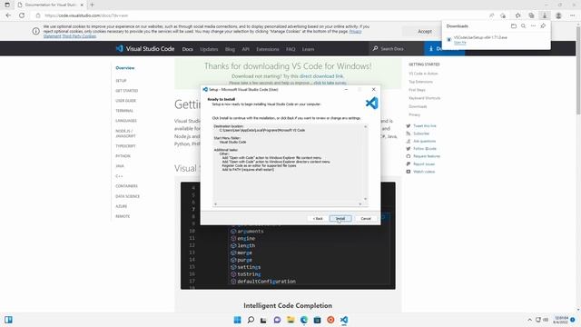
Task: Open the Docs menu item
Action: point(188,49)
